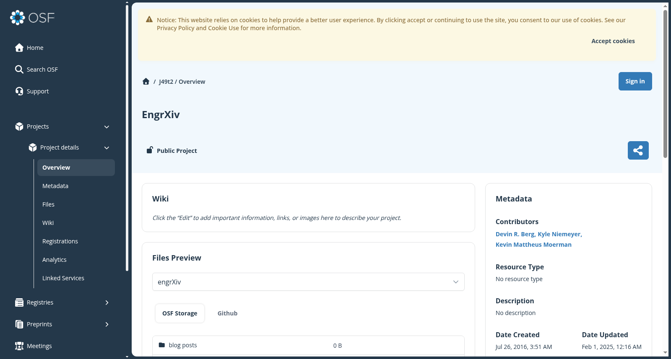Screen dimensions: 671x359
Task: Click the OSF logo
Action: tap(32, 18)
